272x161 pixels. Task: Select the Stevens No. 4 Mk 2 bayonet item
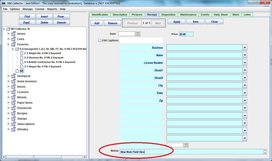tap(44, 58)
